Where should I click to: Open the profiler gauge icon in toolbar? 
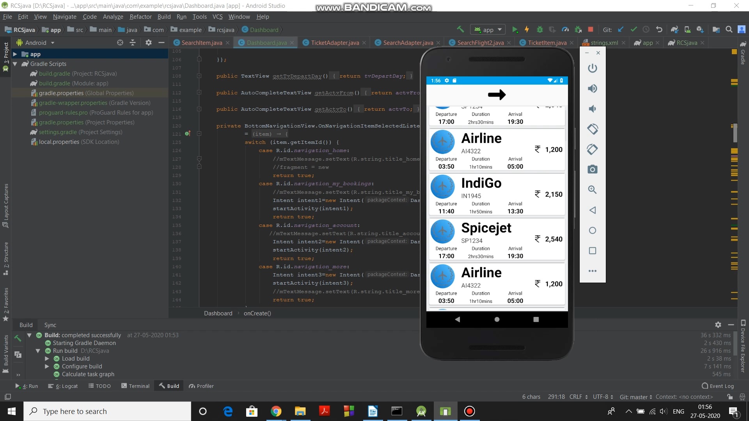[565, 30]
